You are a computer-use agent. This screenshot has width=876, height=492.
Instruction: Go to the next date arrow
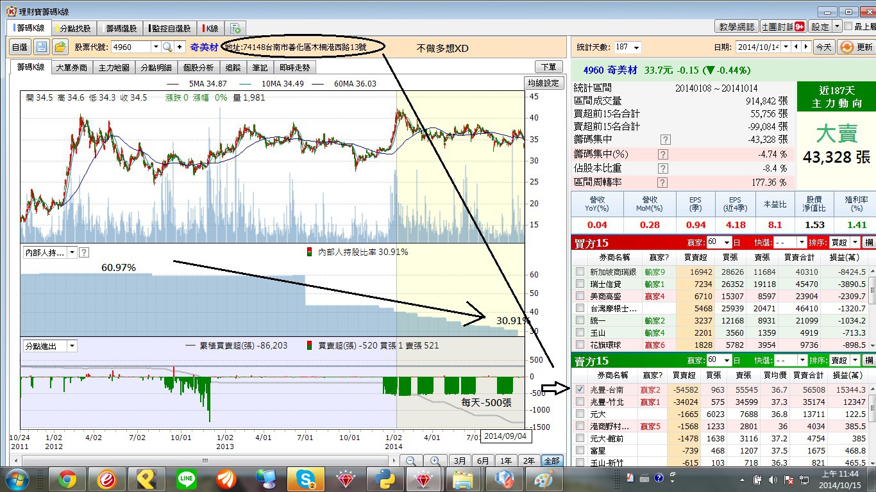coord(805,47)
